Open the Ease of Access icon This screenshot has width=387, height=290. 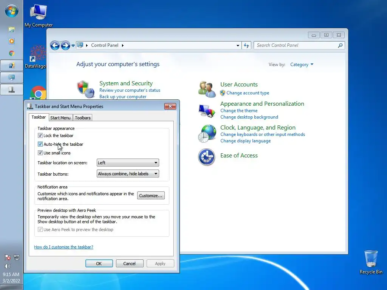click(x=207, y=157)
